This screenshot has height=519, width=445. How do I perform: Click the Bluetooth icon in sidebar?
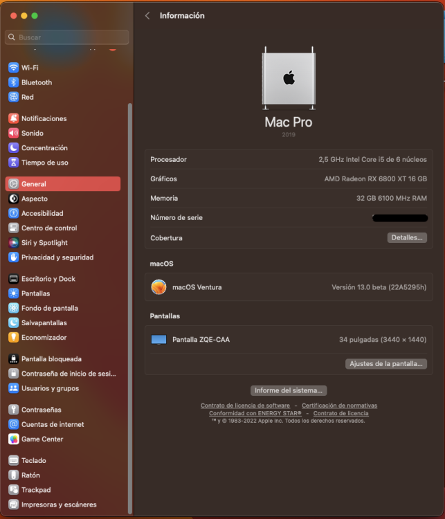tap(14, 82)
